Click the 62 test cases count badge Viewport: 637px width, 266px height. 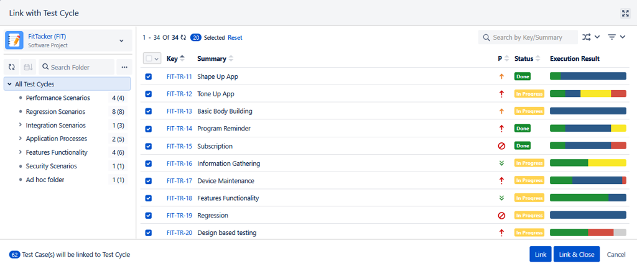tap(15, 255)
